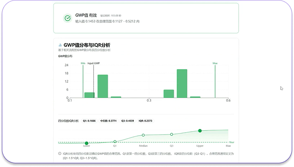This screenshot has width=294, height=167.
Task: Click the green checkmark validation icon
Action: [67, 18]
